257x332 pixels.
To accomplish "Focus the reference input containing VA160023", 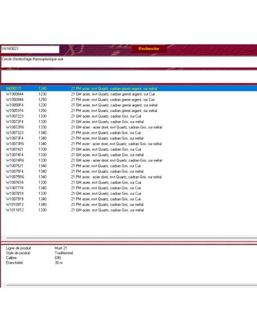I will click(30, 49).
